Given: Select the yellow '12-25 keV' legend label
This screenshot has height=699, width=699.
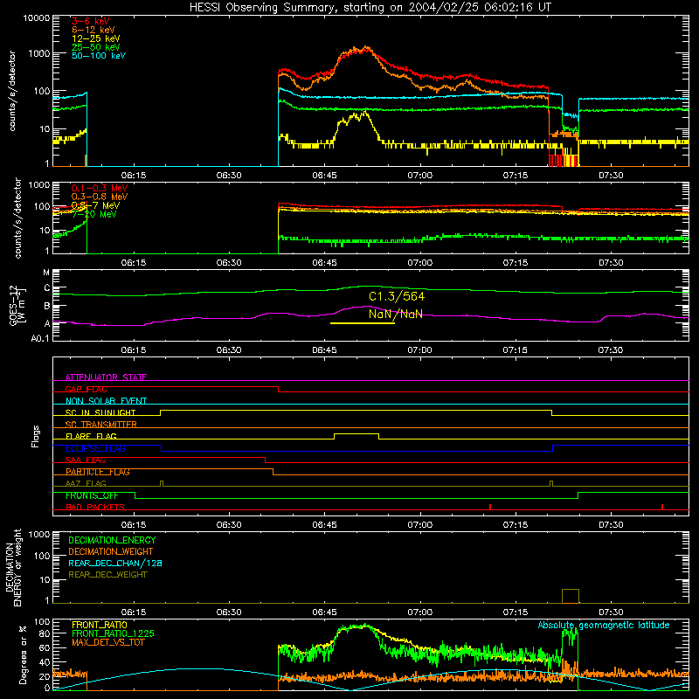Looking at the screenshot, I should (96, 38).
